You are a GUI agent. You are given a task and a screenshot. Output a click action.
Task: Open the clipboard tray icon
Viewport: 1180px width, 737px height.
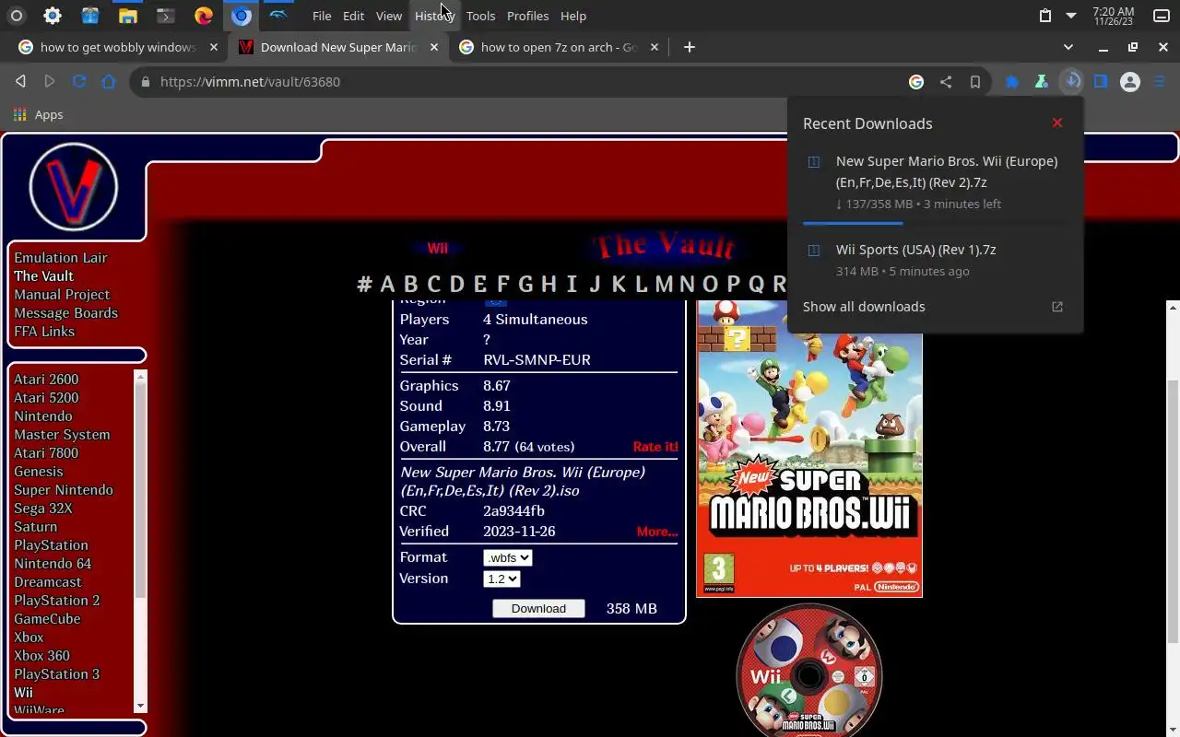(x=1044, y=16)
